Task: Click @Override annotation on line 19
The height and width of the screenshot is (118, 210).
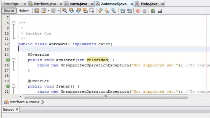Action: [38, 81]
